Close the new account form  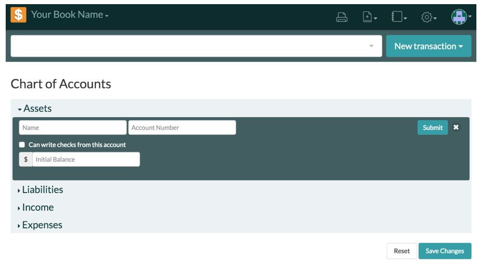(456, 127)
